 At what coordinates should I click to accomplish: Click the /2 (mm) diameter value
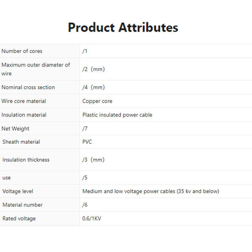pos(94,69)
